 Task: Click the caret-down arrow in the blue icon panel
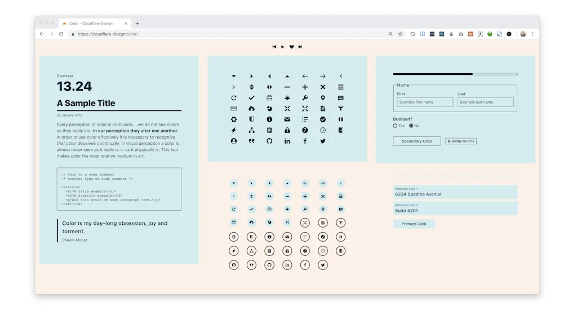coord(234,76)
